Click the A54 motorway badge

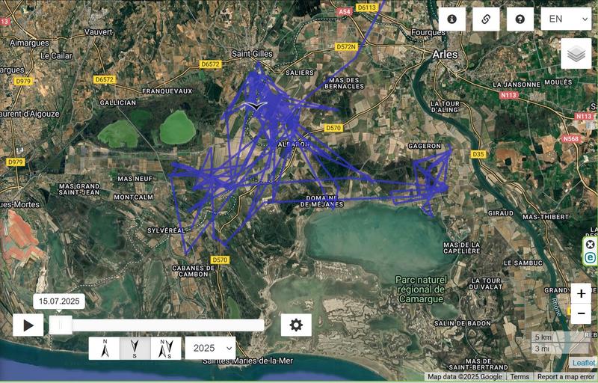click(x=344, y=12)
